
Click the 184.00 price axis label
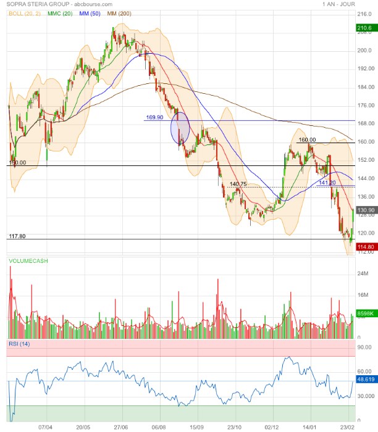tap(366, 87)
